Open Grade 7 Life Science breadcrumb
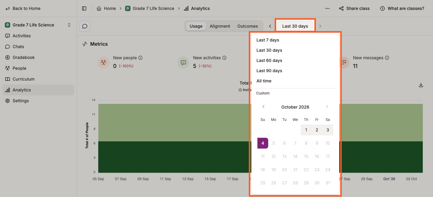This screenshot has height=197, width=433. point(150,8)
